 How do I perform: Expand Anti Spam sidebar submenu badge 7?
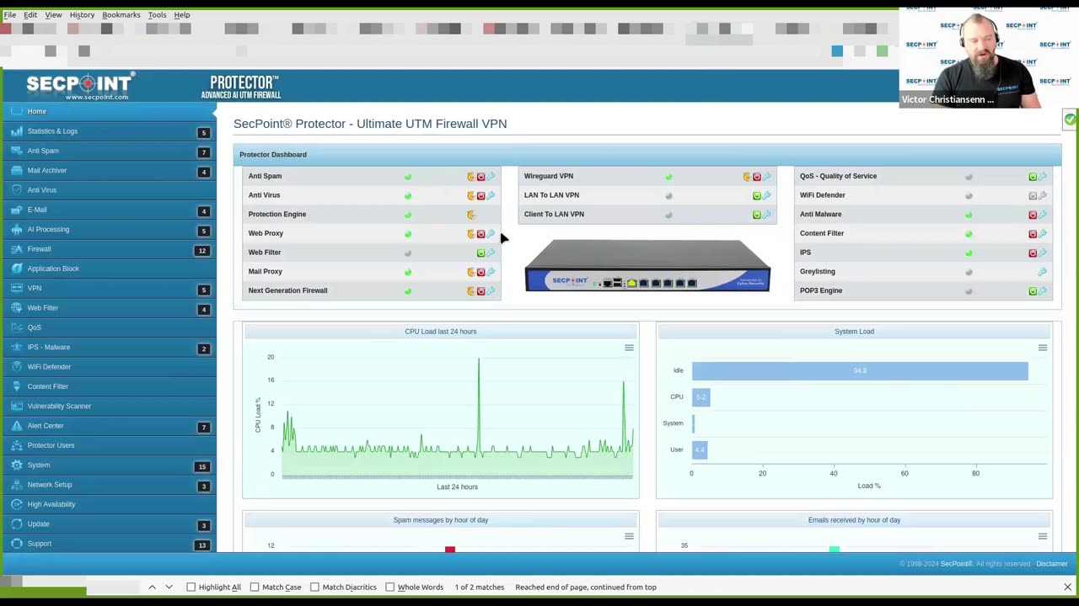[x=203, y=152]
